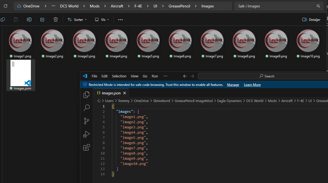Click the Søk i Images search field

pyautogui.click(x=276, y=6)
